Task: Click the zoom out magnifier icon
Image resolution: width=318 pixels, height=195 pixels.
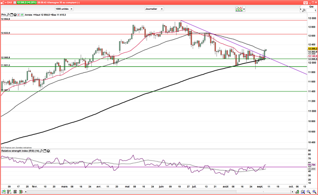Action: click(309, 192)
